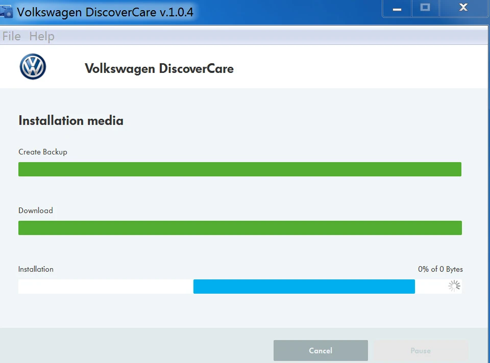Click the disabled Pause button
Viewport: 490px width, 363px height.
coord(421,351)
